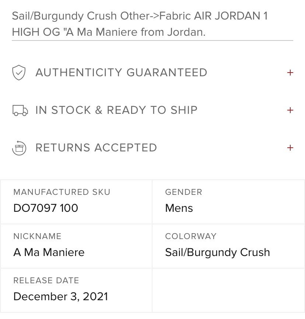This screenshot has height=319, width=305.
Task: Click the delivery truck shipping icon
Action: click(20, 110)
